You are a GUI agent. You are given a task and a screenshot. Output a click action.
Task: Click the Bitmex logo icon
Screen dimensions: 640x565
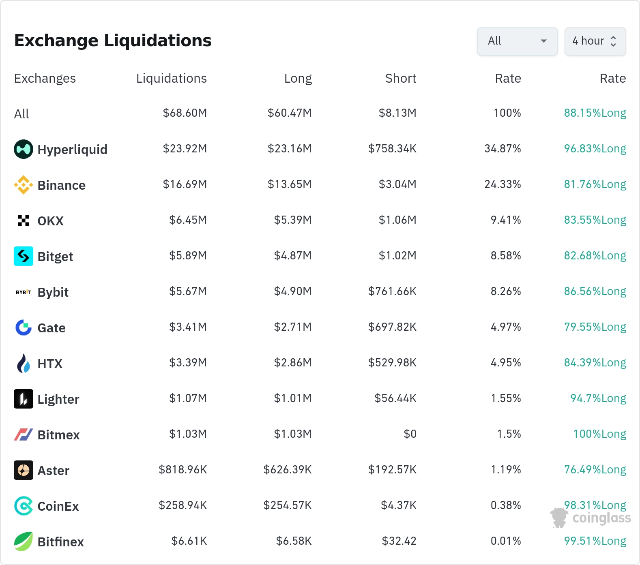click(24, 434)
